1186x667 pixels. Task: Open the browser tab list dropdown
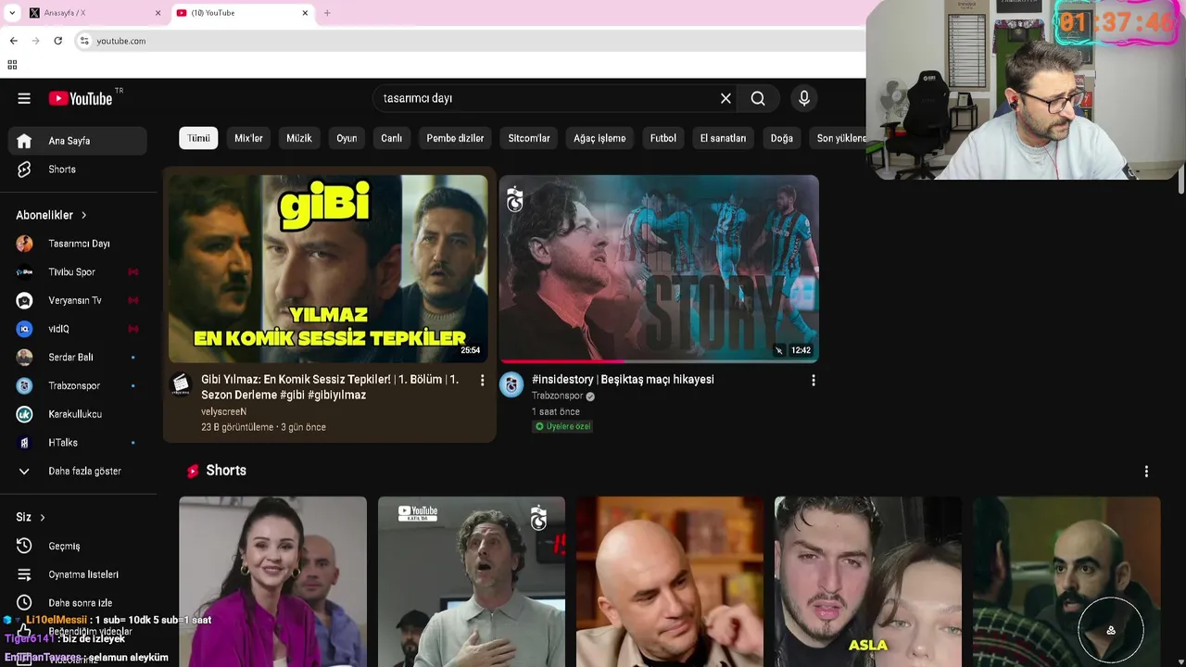[x=12, y=13]
